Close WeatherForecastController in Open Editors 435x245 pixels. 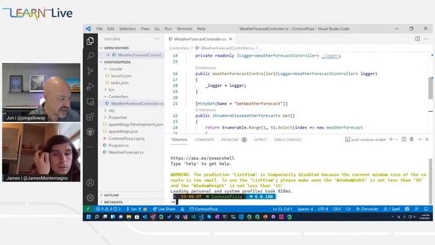coord(108,55)
